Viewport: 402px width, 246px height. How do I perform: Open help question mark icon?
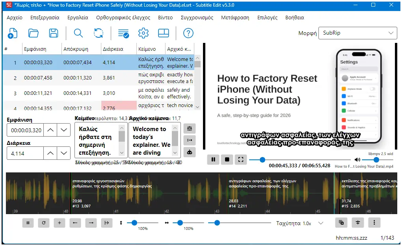tap(188, 33)
